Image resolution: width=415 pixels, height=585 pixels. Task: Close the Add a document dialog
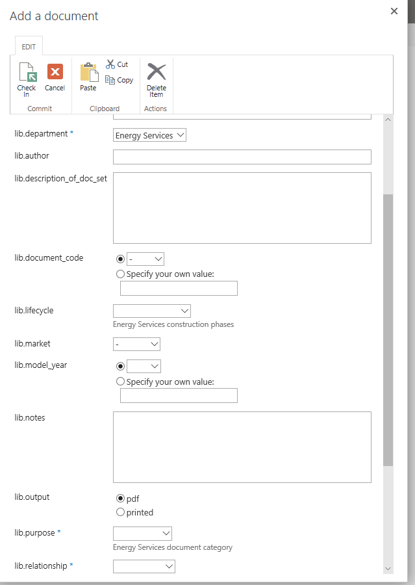(394, 11)
